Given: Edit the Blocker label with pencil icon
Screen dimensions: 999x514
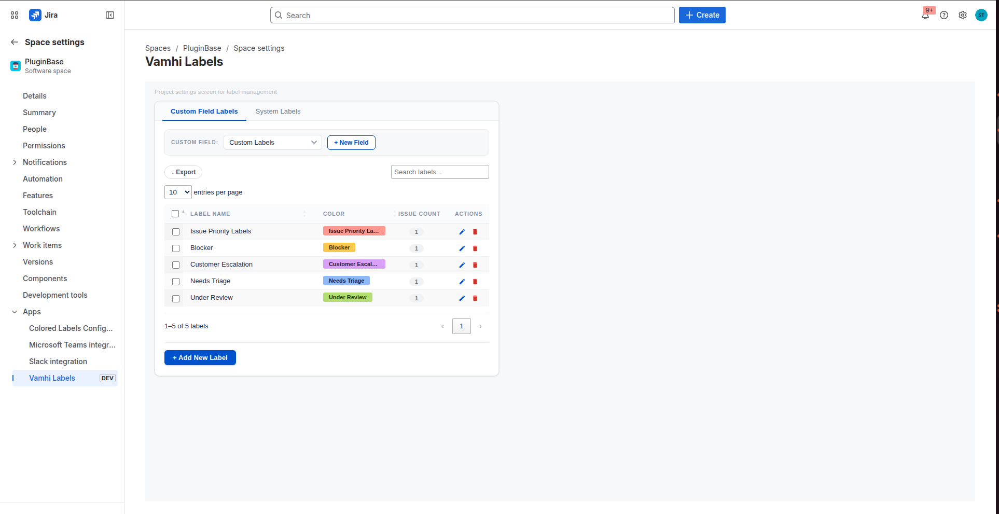Looking at the screenshot, I should tap(462, 248).
